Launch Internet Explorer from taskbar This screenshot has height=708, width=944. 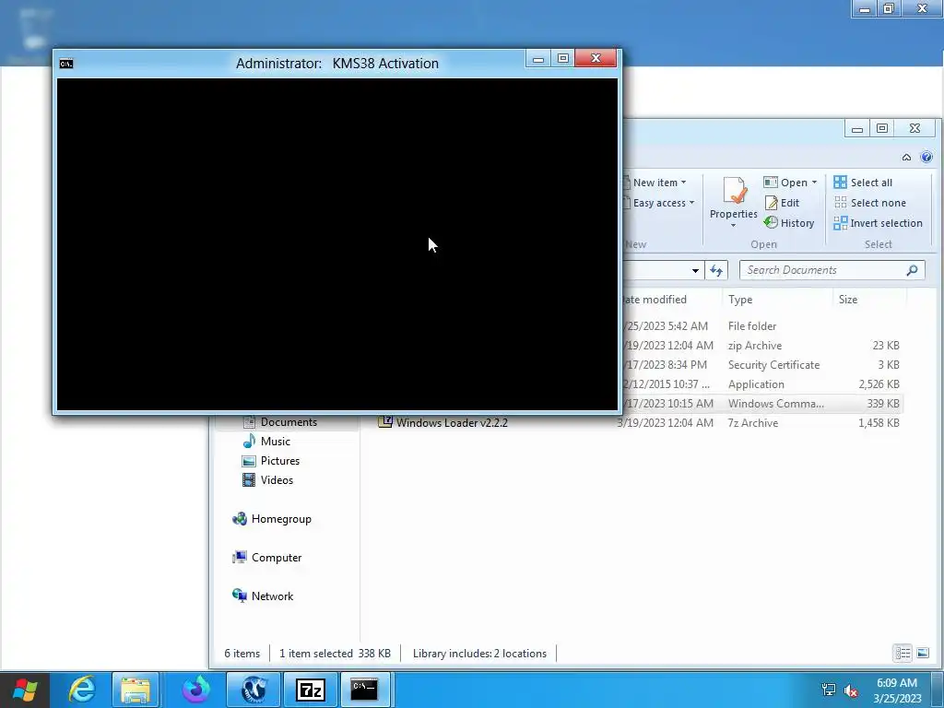[x=81, y=690]
